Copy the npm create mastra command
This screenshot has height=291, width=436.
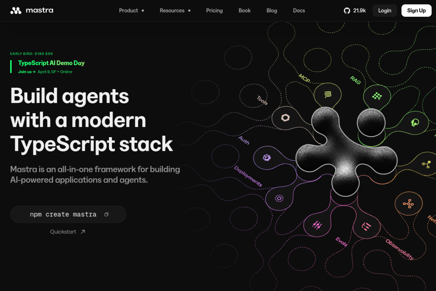(x=106, y=214)
